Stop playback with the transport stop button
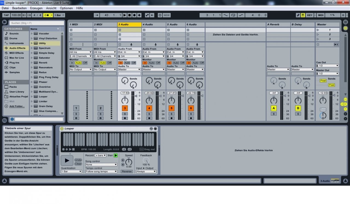Image resolution: width=350 pixels, height=204 pixels. pos(130,15)
